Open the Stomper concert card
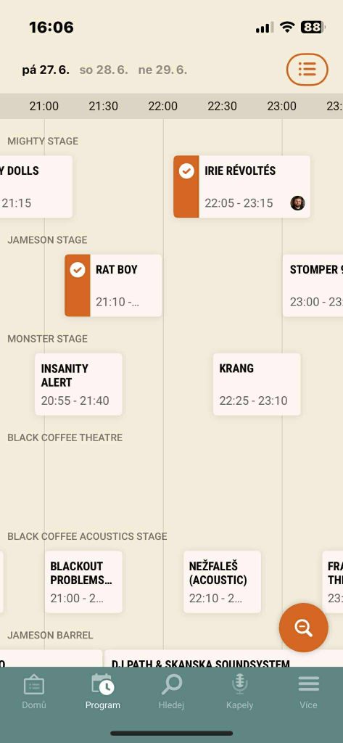Screen dimensions: 343x743 click(x=313, y=285)
